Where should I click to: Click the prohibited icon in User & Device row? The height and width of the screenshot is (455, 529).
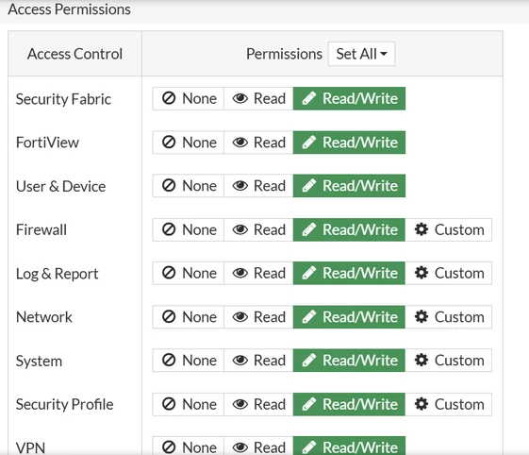point(169,185)
